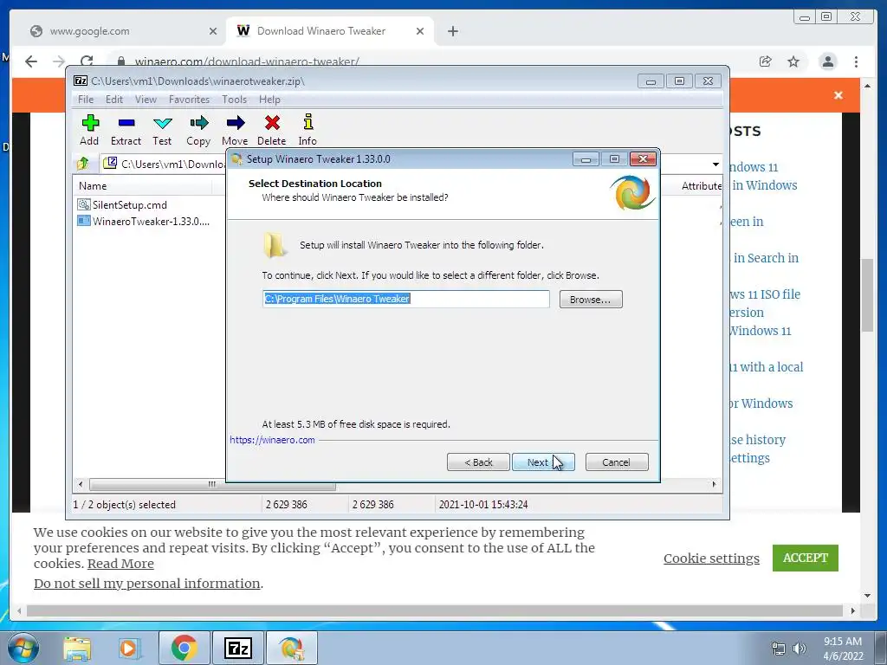Click the up-folder icon in 7-Zip
Viewport: 887px width, 665px height.
coord(83,164)
